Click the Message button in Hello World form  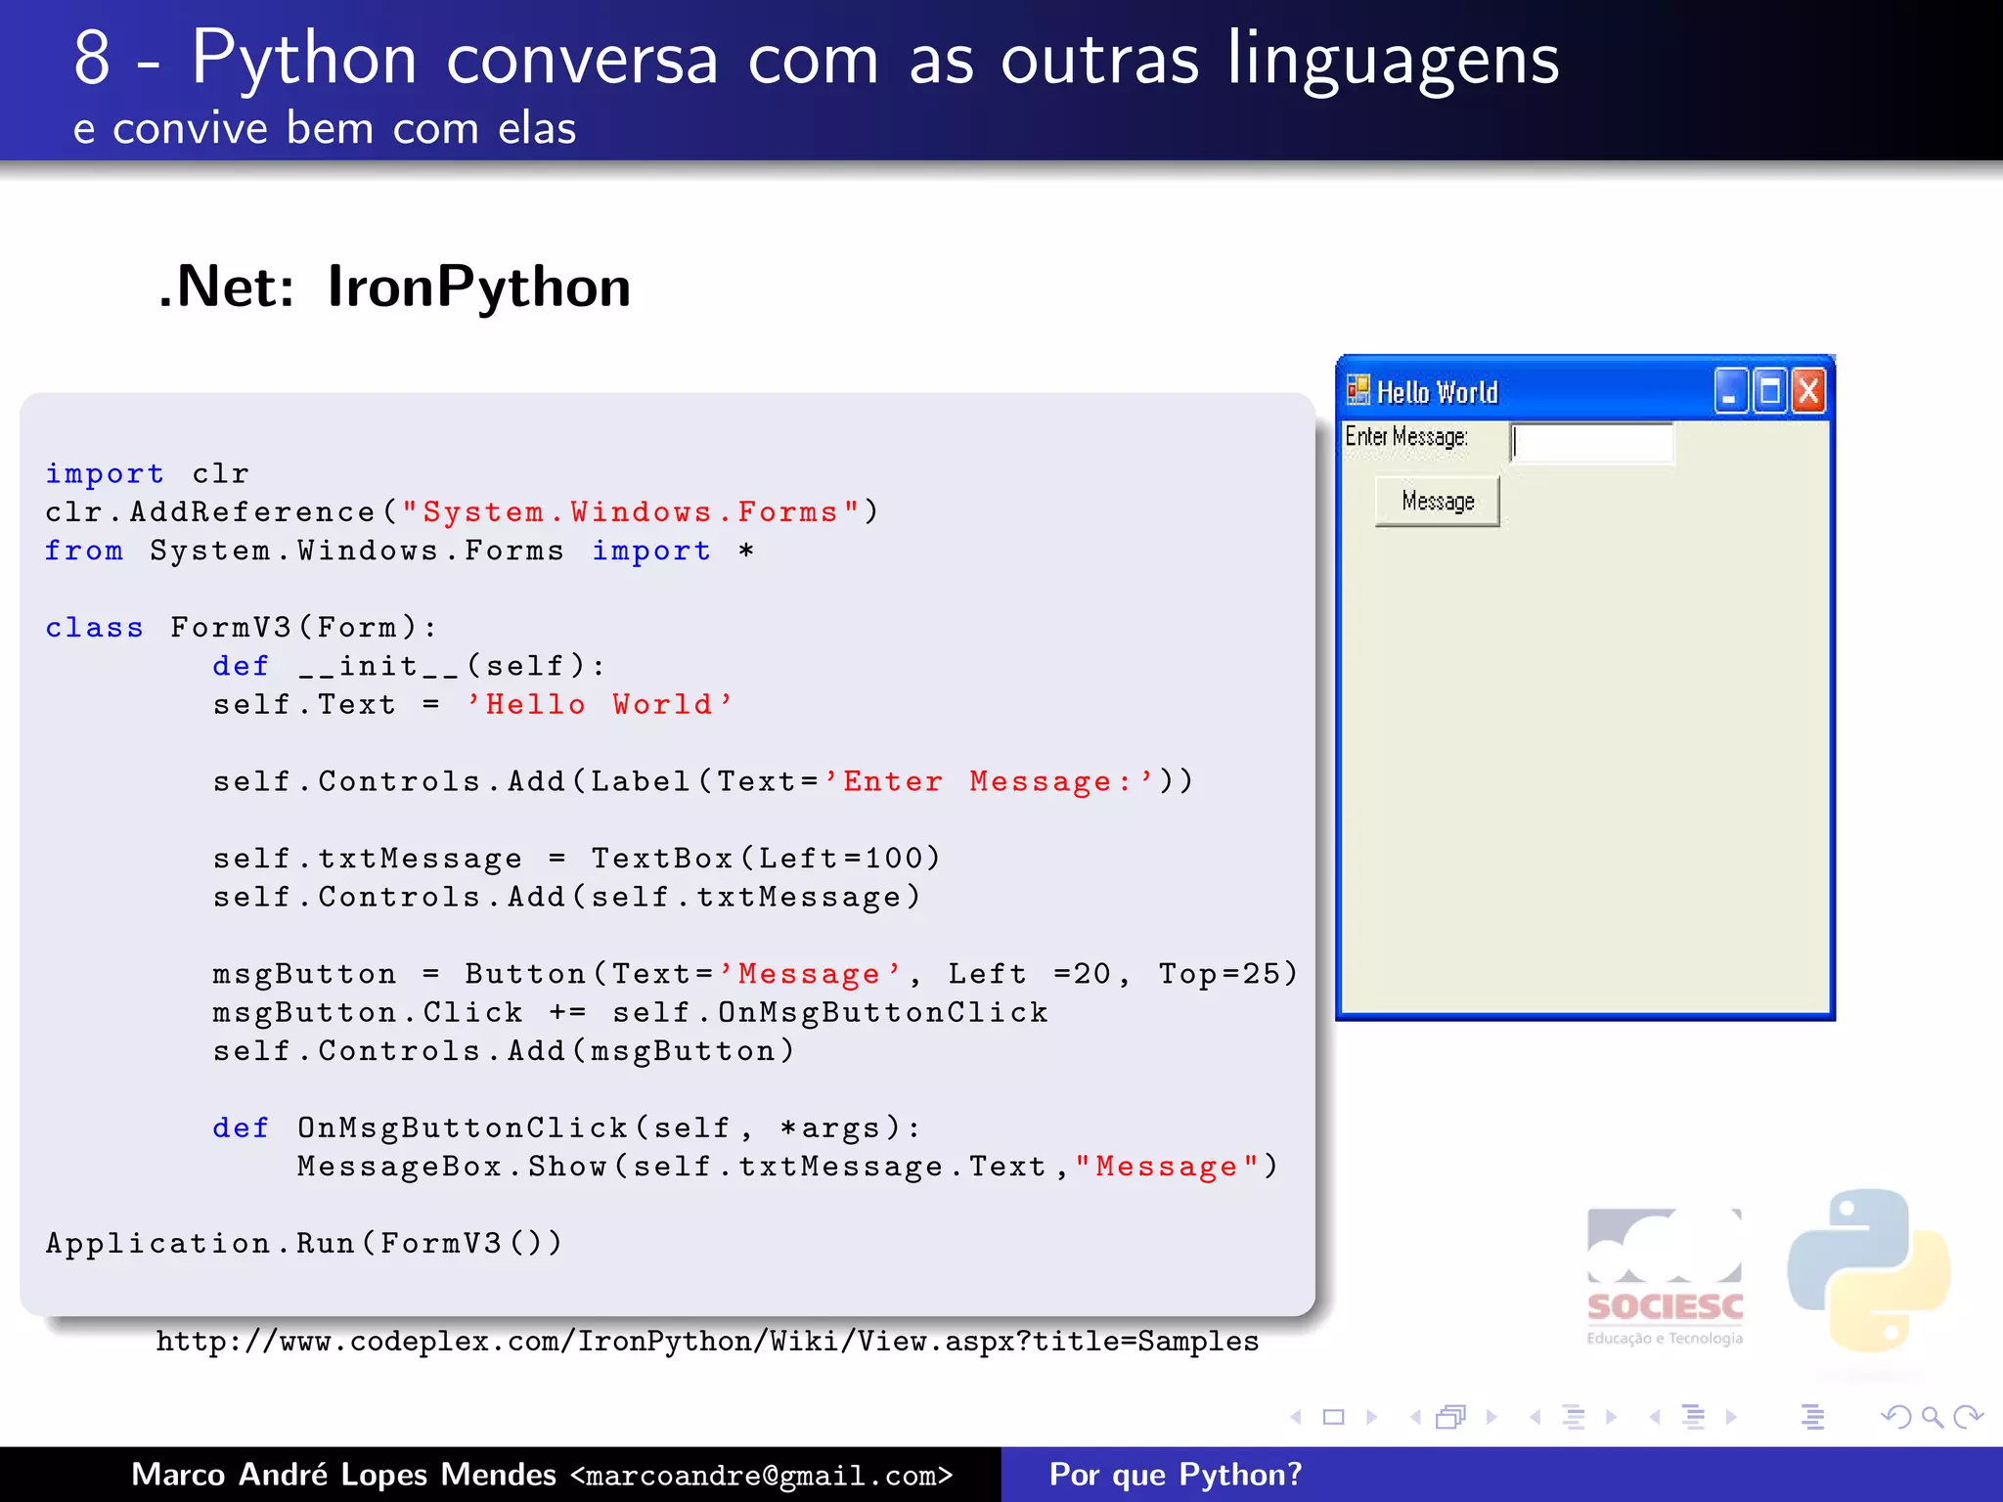coord(1437,502)
